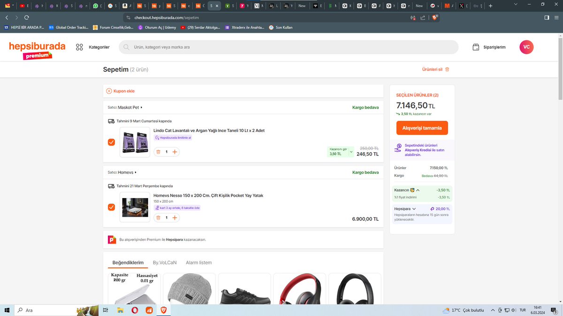Switch to the By.VoLCaN tab
The image size is (563, 316).
click(x=165, y=263)
